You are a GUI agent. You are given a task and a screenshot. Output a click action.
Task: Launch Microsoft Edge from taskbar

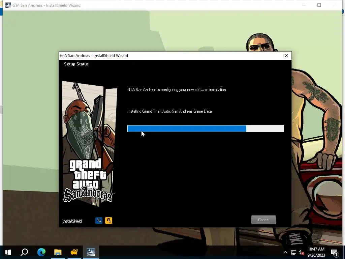coord(41,252)
